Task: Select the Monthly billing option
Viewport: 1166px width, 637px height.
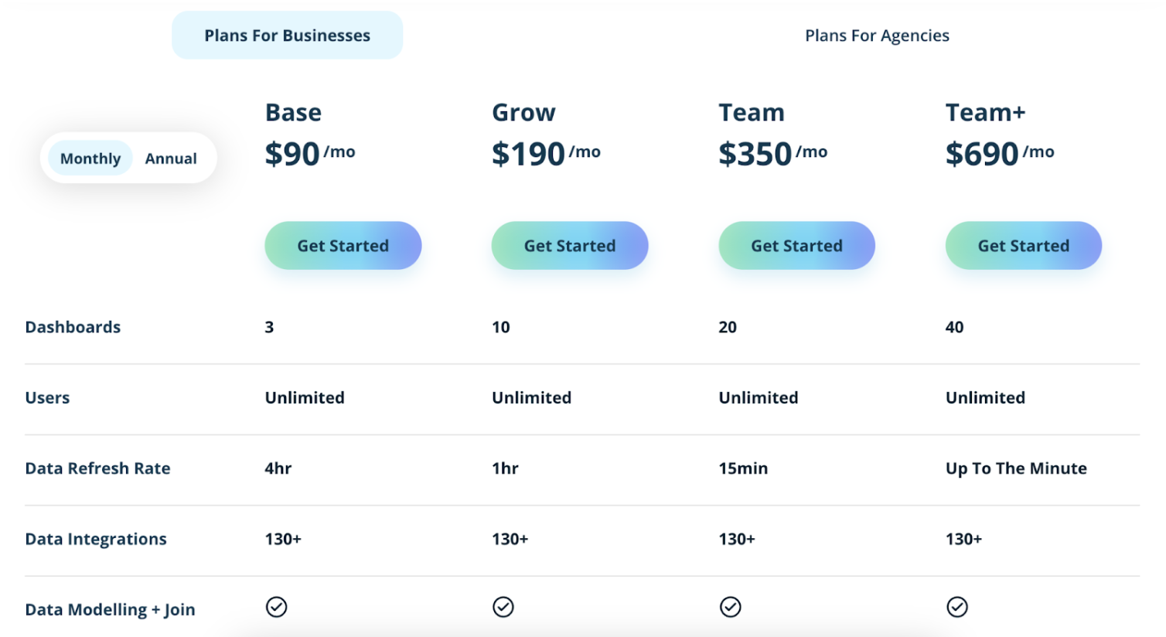Action: 90,158
